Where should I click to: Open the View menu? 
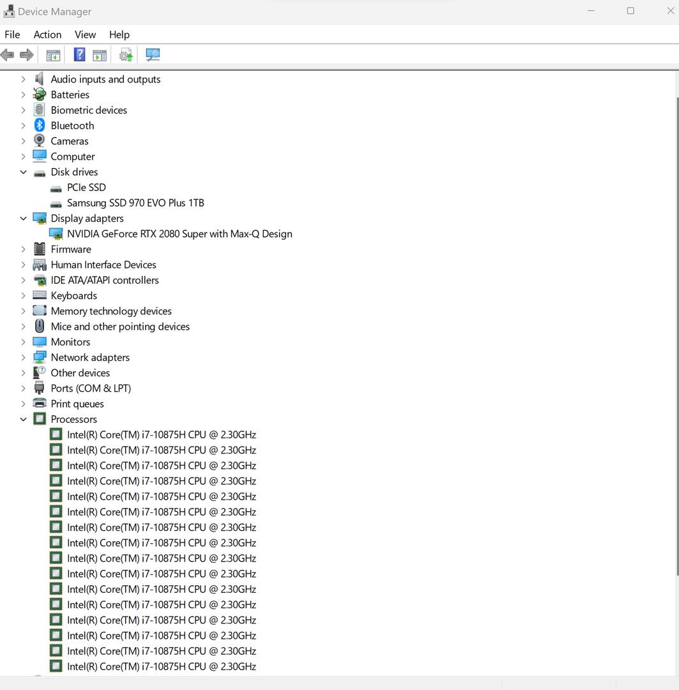coord(85,34)
